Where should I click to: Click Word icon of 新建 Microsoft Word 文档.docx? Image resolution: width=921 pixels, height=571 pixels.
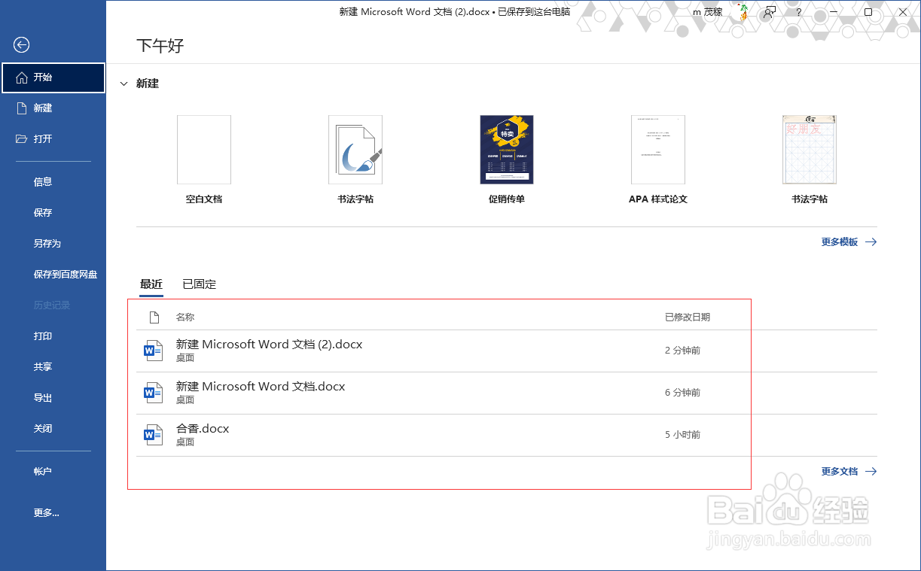[x=153, y=393]
